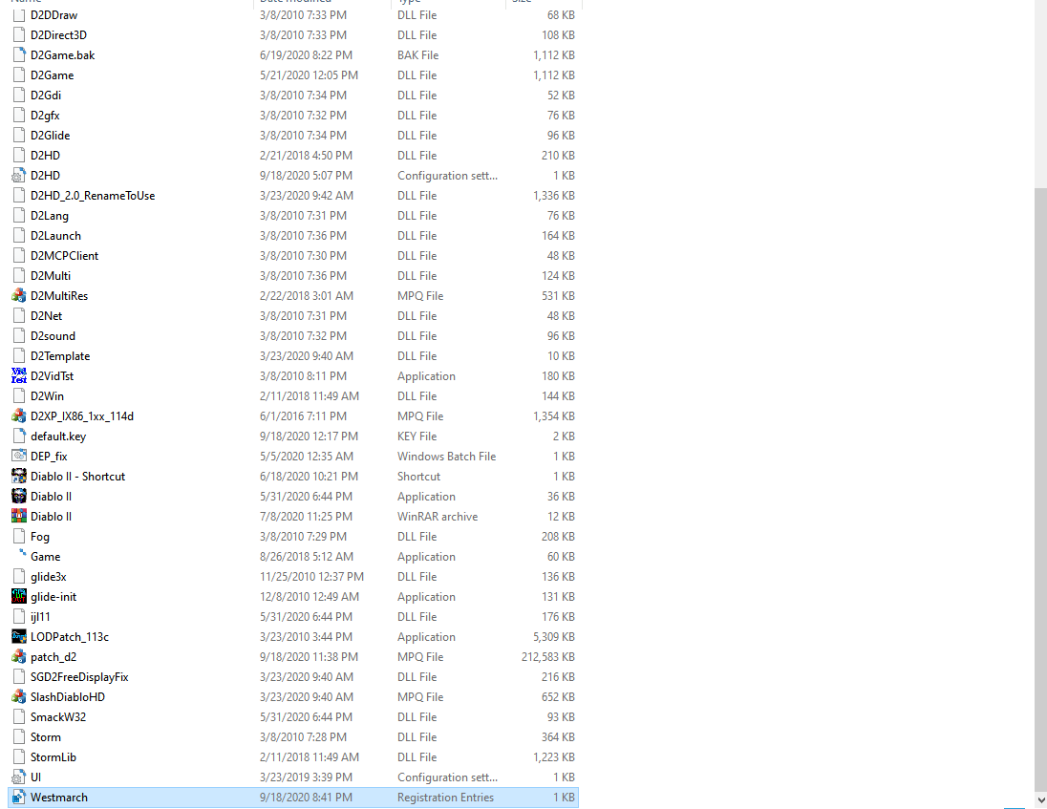Select the D2HD configuration settings icon
Viewport: 1047px width, 809px height.
(19, 176)
